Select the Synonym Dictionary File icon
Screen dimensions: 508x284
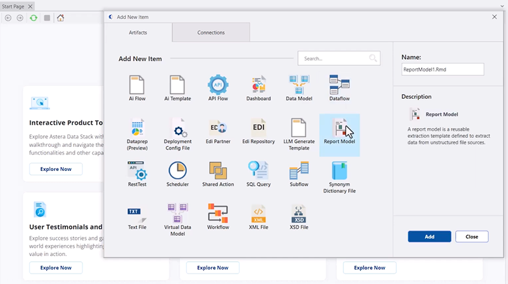coord(339,170)
